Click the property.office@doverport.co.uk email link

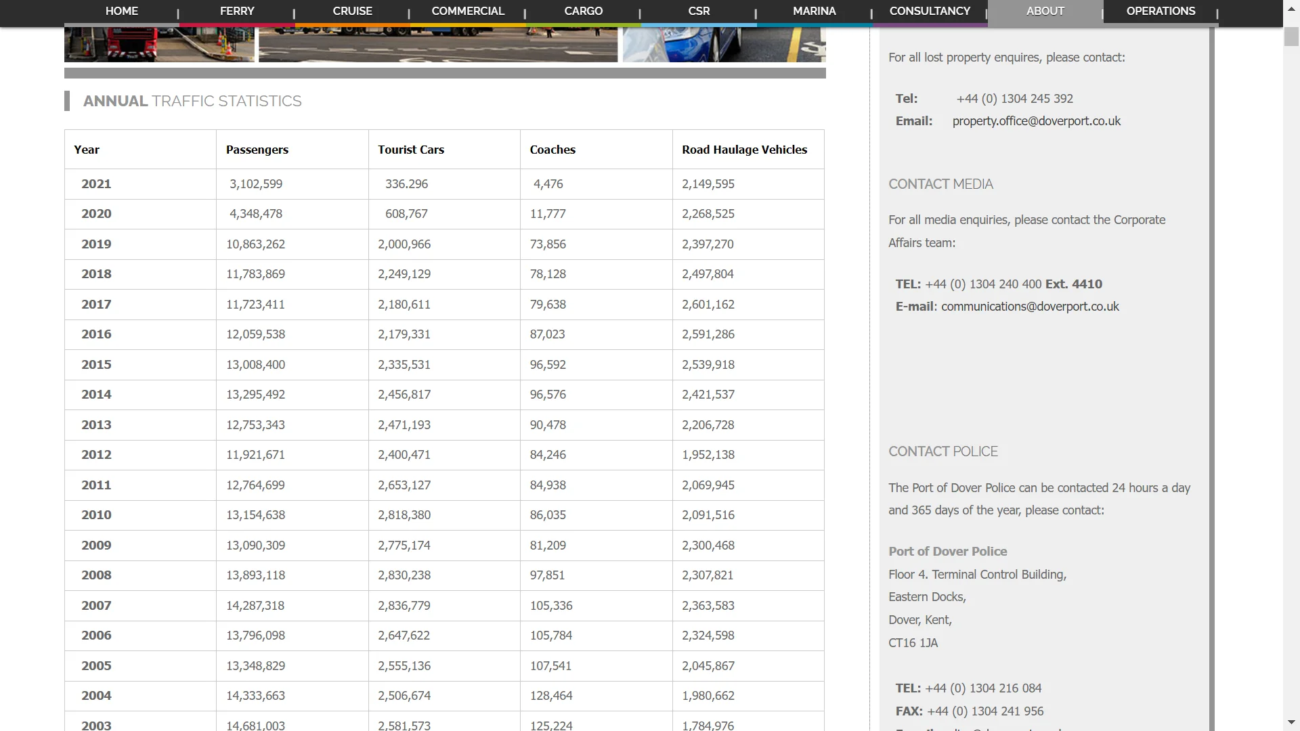click(1037, 121)
